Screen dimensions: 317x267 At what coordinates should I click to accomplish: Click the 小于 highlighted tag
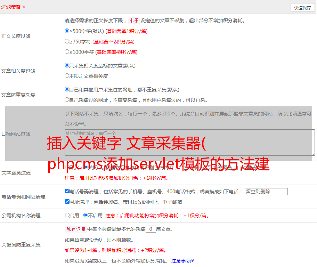click(x=134, y=21)
